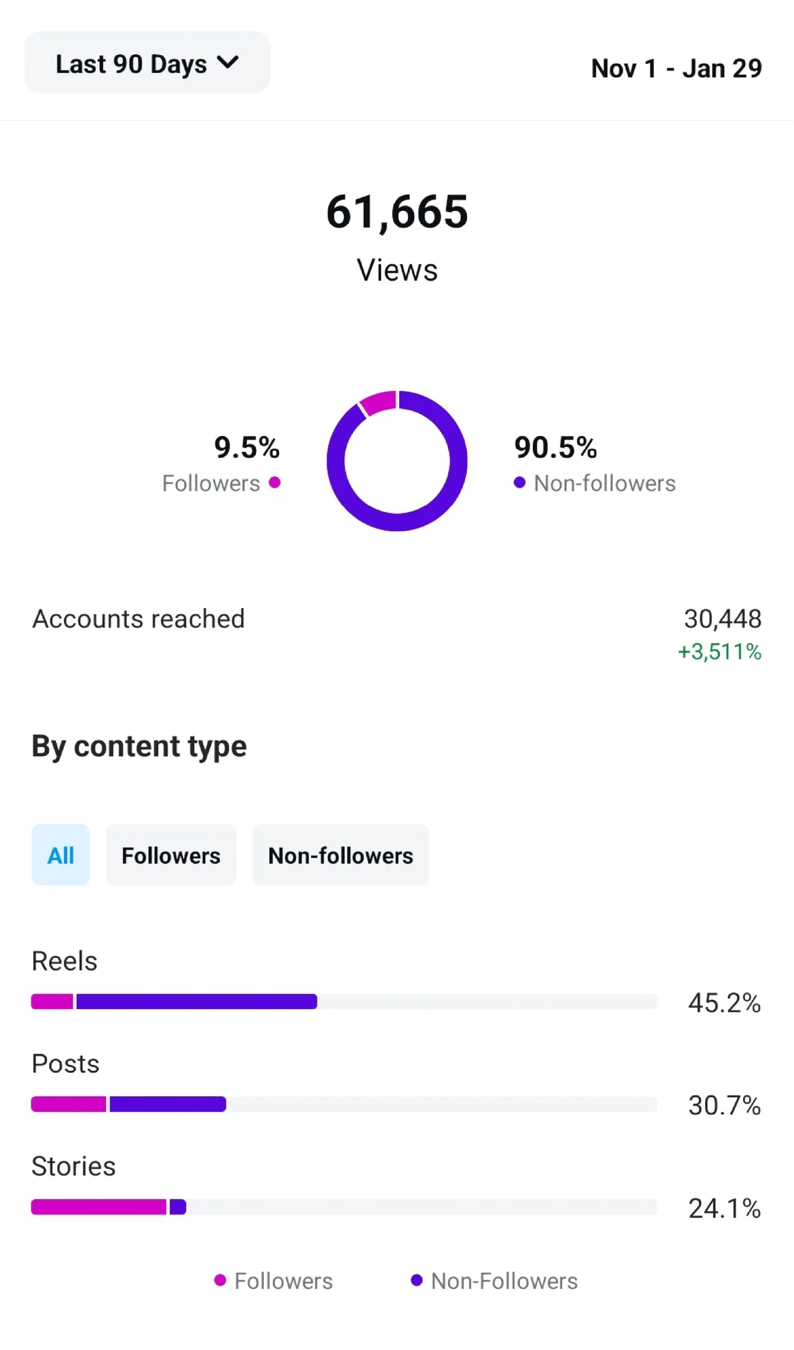794x1350 pixels.
Task: Switch to the Followers filter tab
Action: pos(171,855)
